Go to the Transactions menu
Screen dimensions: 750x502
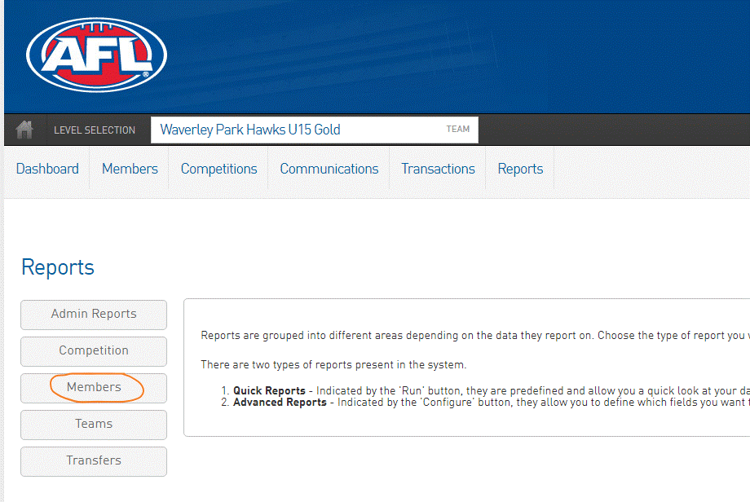coord(438,169)
